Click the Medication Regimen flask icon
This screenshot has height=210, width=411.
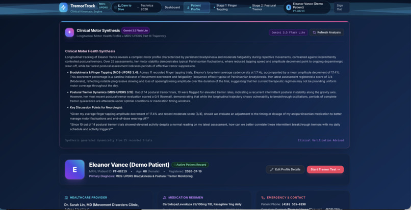[x=165, y=198]
